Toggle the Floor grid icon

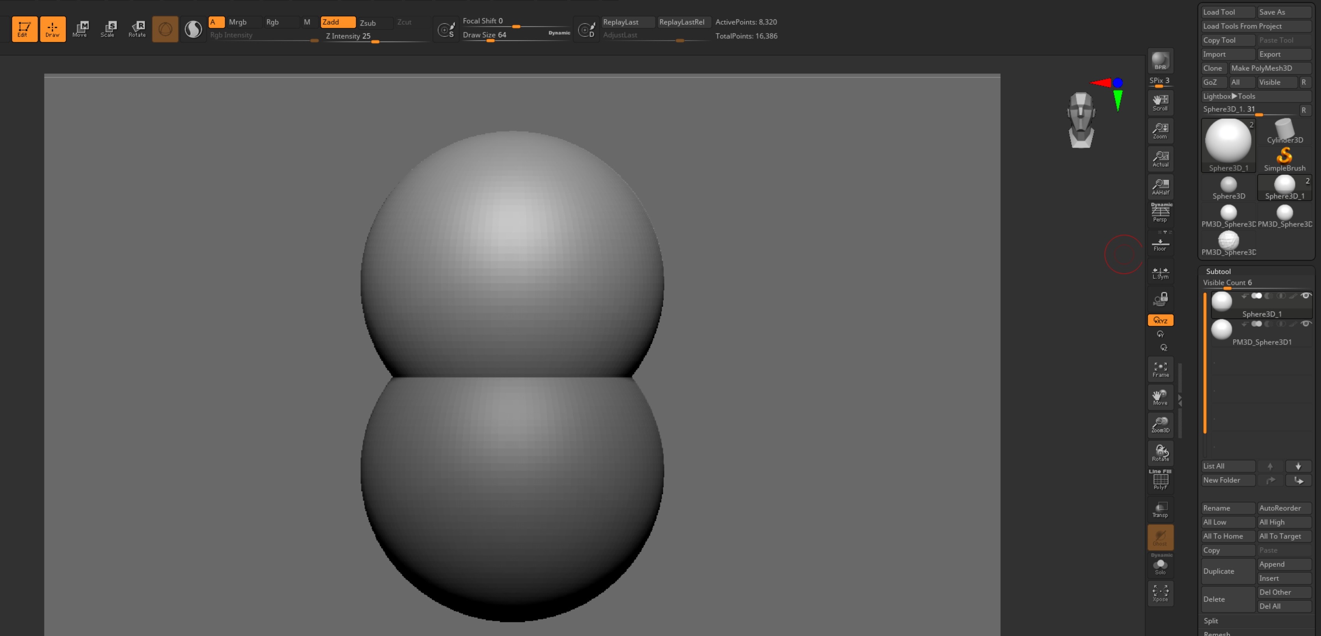coord(1160,245)
